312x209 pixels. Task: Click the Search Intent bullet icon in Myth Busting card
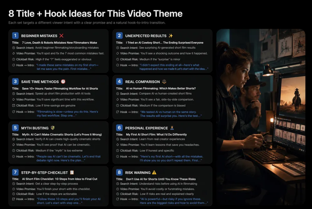[13, 139]
